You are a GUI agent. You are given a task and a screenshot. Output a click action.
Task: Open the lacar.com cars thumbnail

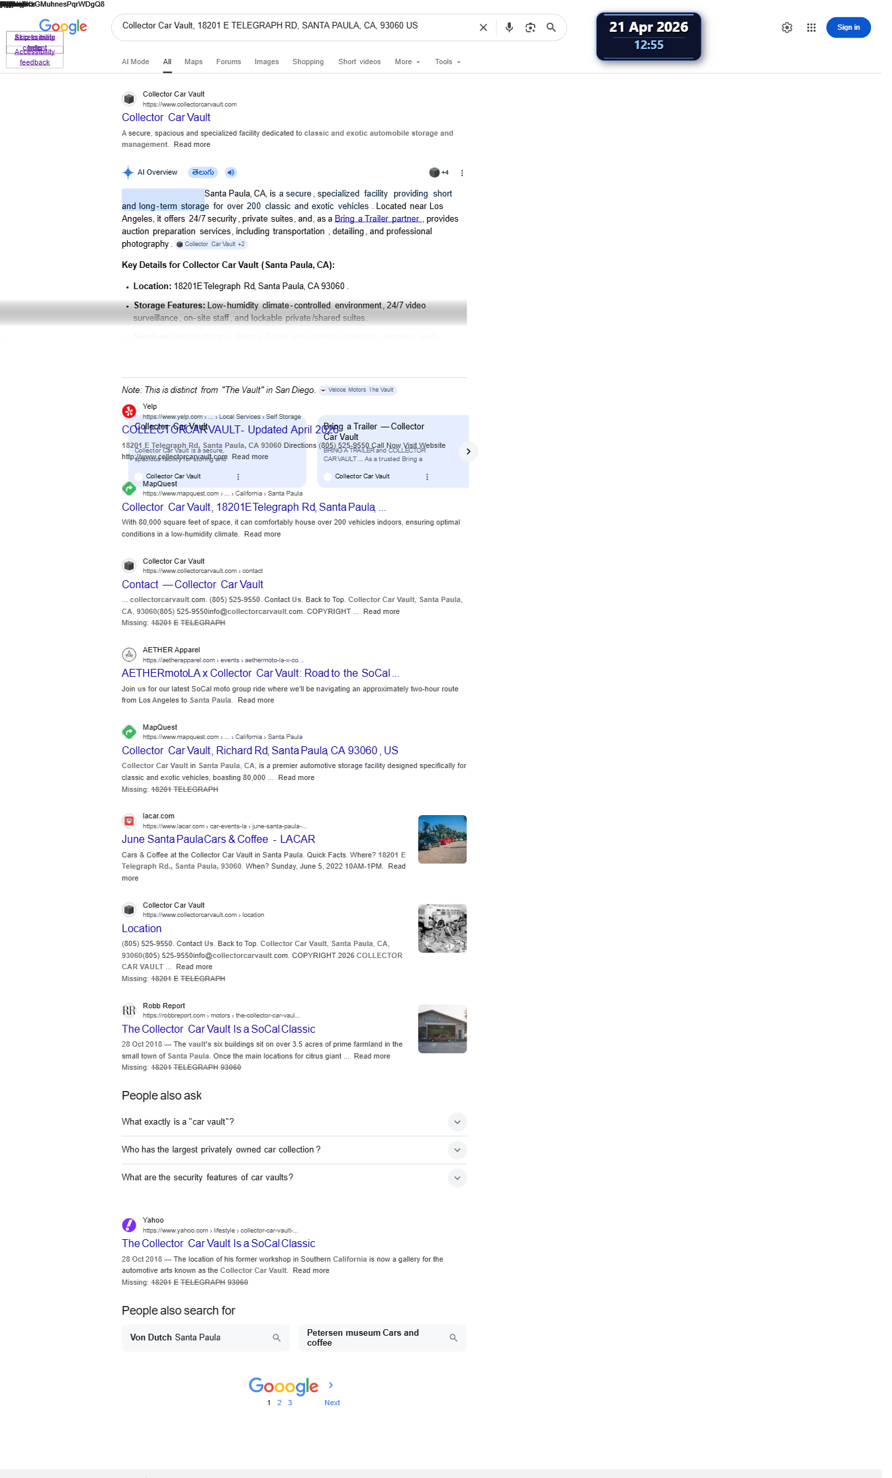443,840
